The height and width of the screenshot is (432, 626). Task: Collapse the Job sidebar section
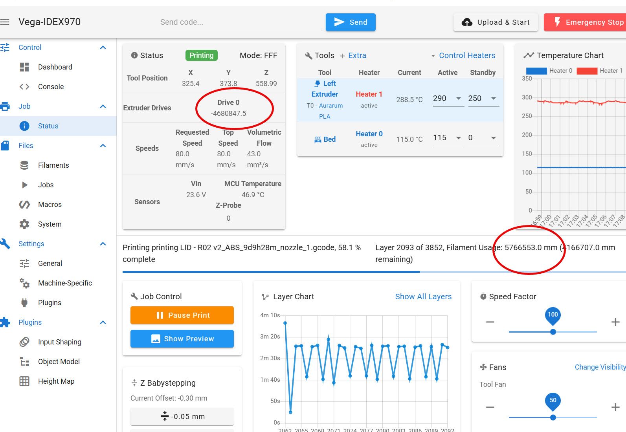[103, 106]
